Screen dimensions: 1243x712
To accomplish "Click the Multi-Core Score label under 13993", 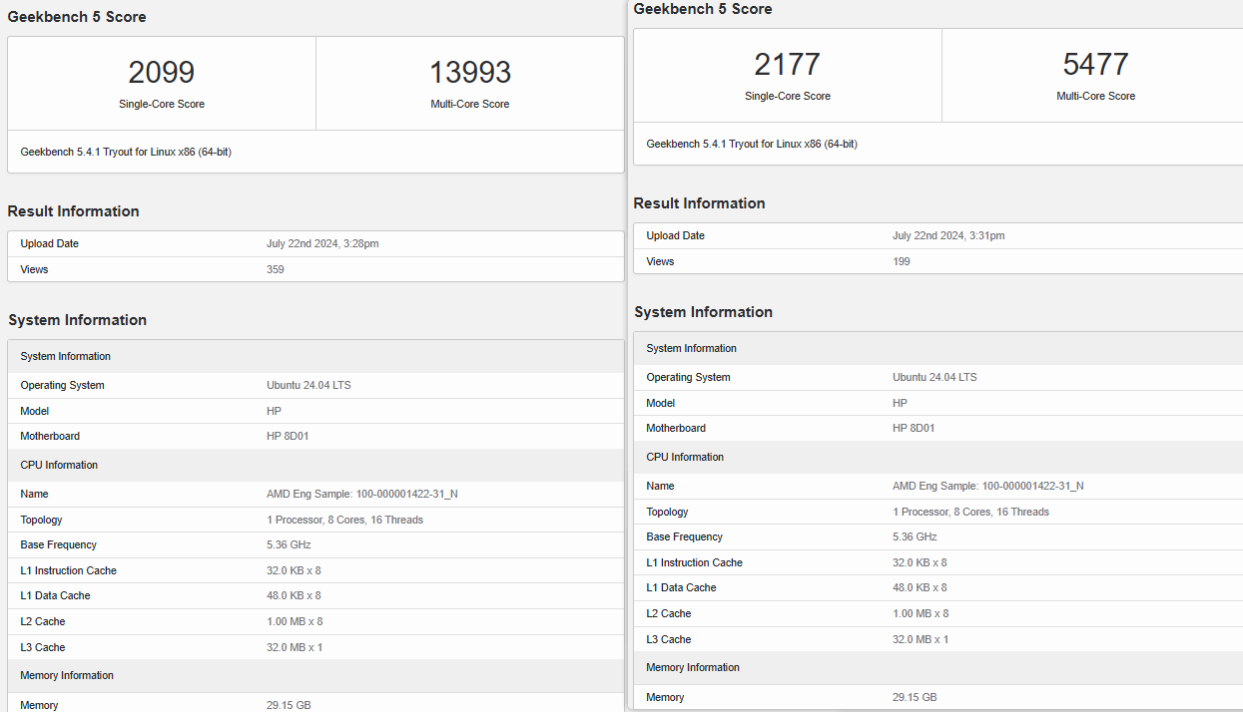I will (469, 104).
